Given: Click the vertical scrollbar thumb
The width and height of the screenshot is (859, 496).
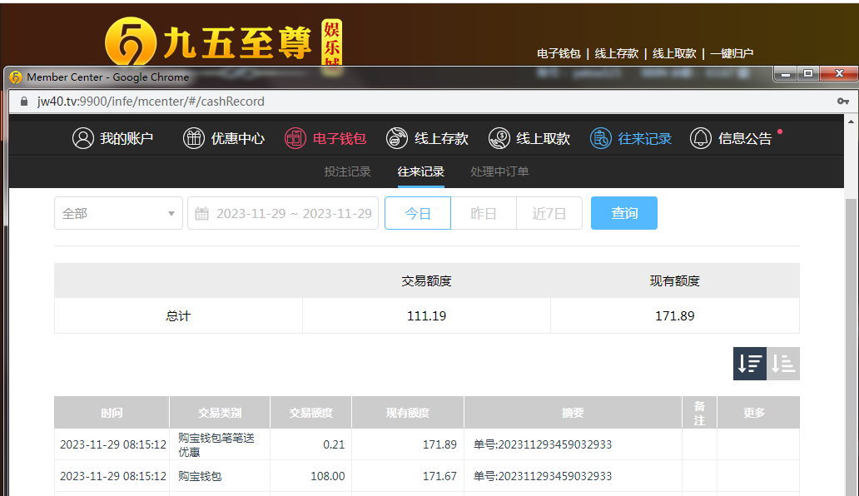Looking at the screenshot, I should tap(851, 347).
